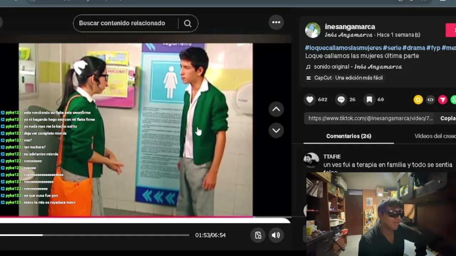Seek on the video progress bar
456x256 pixels.
click(94, 235)
